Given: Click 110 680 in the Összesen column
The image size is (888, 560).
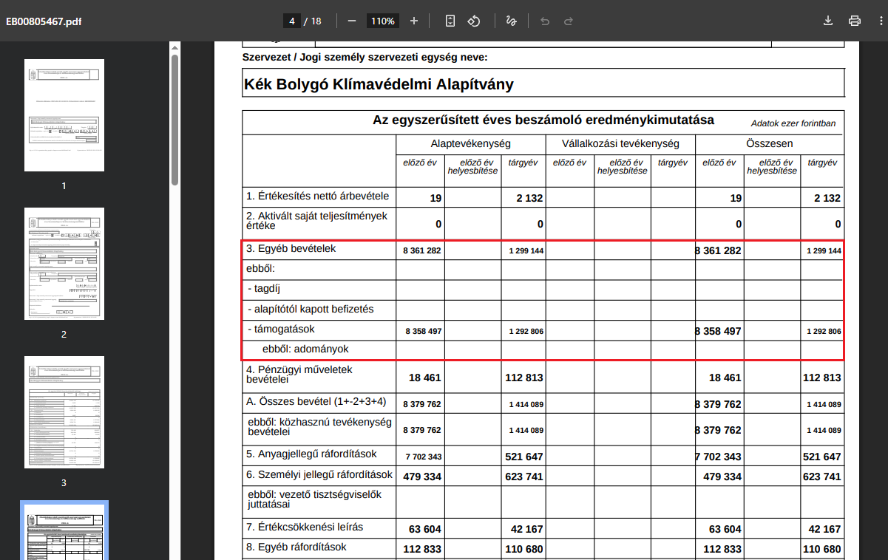Looking at the screenshot, I should 821,550.
